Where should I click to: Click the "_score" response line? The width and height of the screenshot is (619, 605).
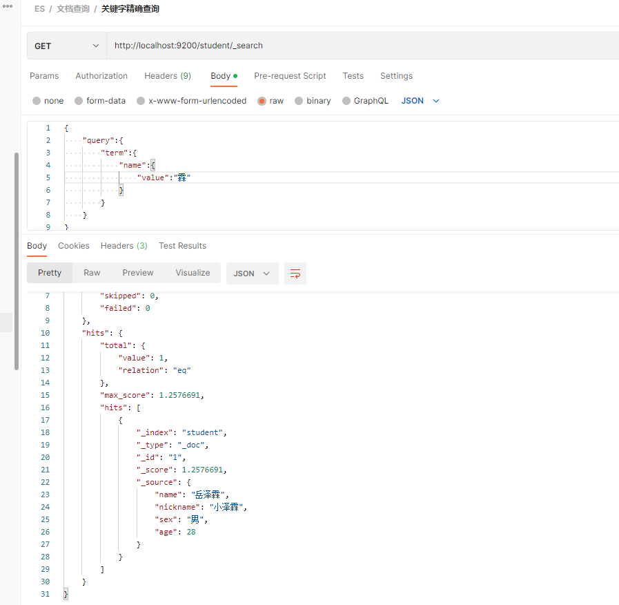point(181,470)
